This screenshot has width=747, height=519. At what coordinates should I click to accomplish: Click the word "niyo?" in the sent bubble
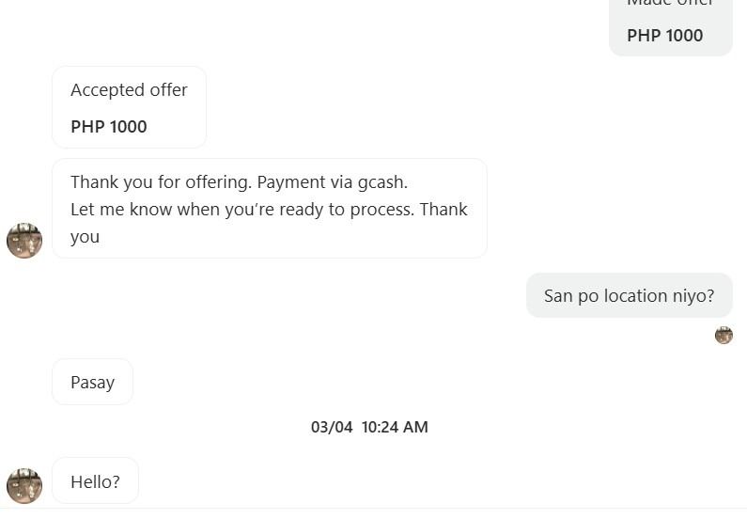click(x=693, y=295)
